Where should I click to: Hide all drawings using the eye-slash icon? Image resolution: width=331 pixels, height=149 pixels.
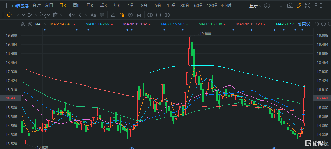click(x=130, y=15)
